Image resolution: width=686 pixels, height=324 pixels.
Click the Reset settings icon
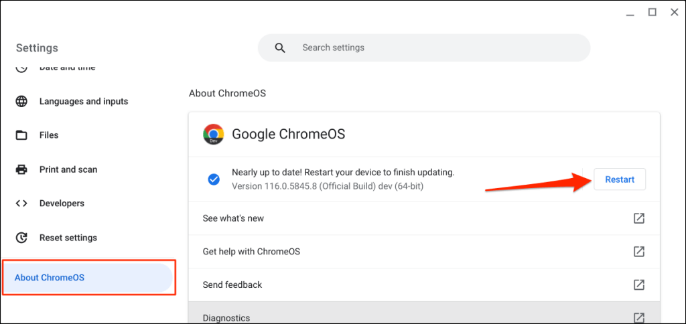point(21,238)
